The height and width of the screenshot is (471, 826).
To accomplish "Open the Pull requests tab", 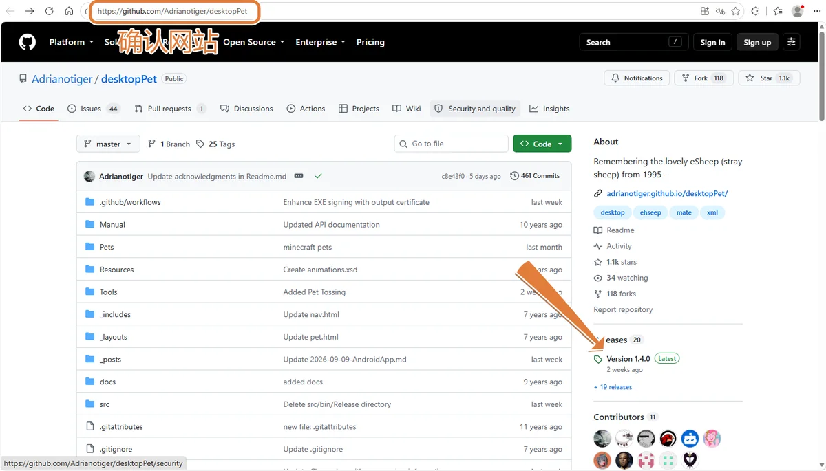I will pos(170,109).
